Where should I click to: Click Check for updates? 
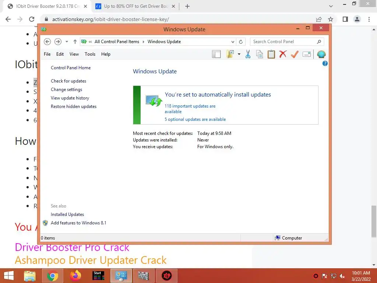click(68, 81)
